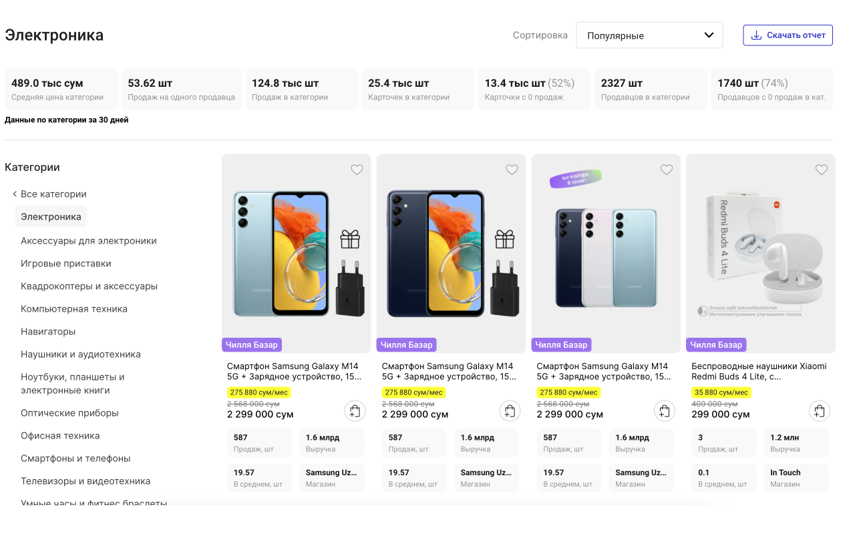Screen dimensions: 855x534
Task: Open Беспроводные наушники Xiaomi product title
Action: pos(758,371)
